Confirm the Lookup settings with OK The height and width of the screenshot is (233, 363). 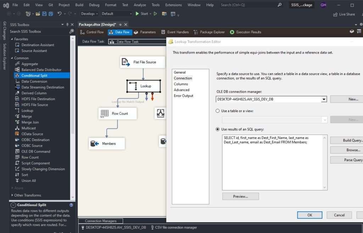click(x=310, y=215)
